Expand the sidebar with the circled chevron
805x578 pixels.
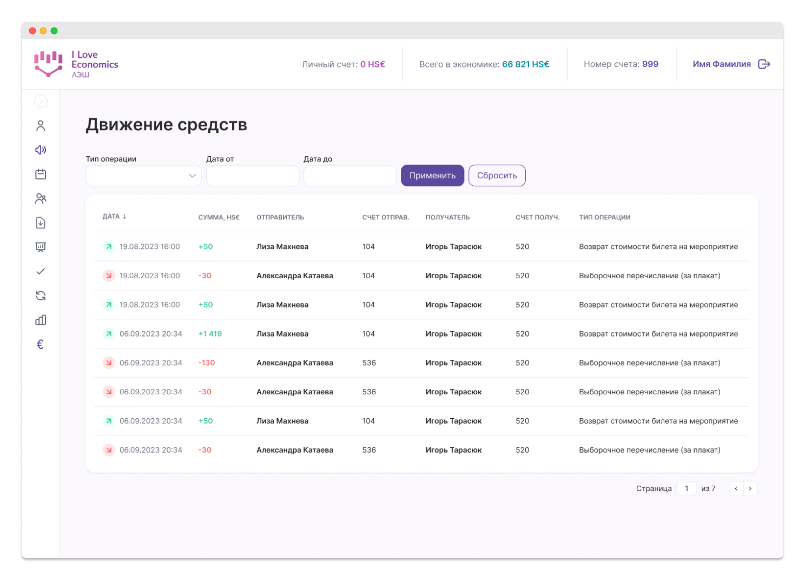[x=41, y=101]
